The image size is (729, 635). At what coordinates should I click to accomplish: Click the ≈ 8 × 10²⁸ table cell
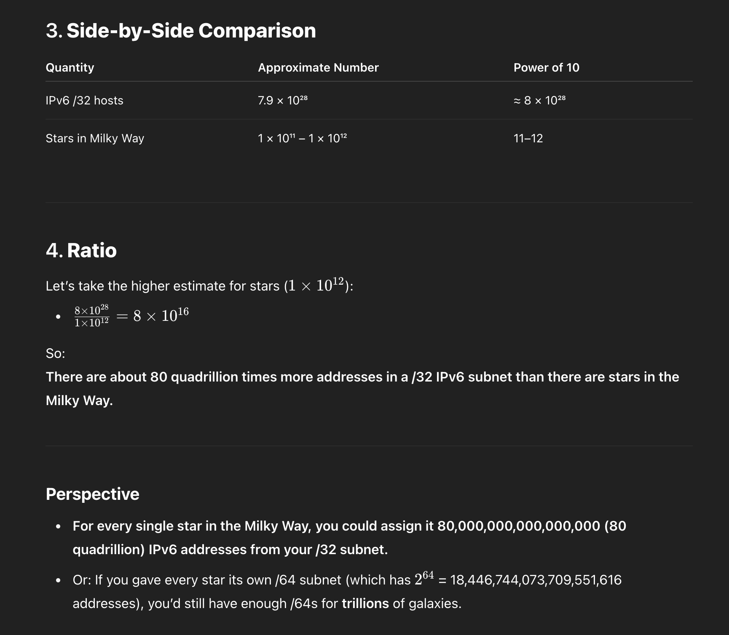pos(539,100)
